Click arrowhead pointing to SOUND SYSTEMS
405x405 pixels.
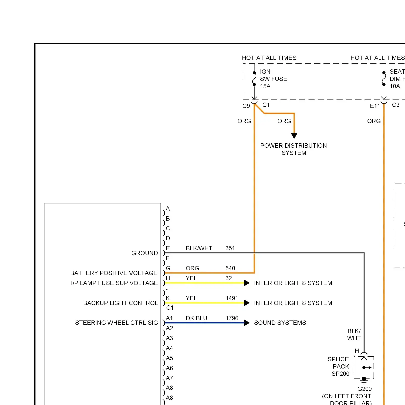[x=247, y=323]
